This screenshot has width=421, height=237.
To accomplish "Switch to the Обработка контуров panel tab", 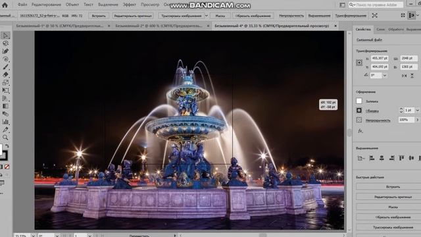I will [396, 29].
